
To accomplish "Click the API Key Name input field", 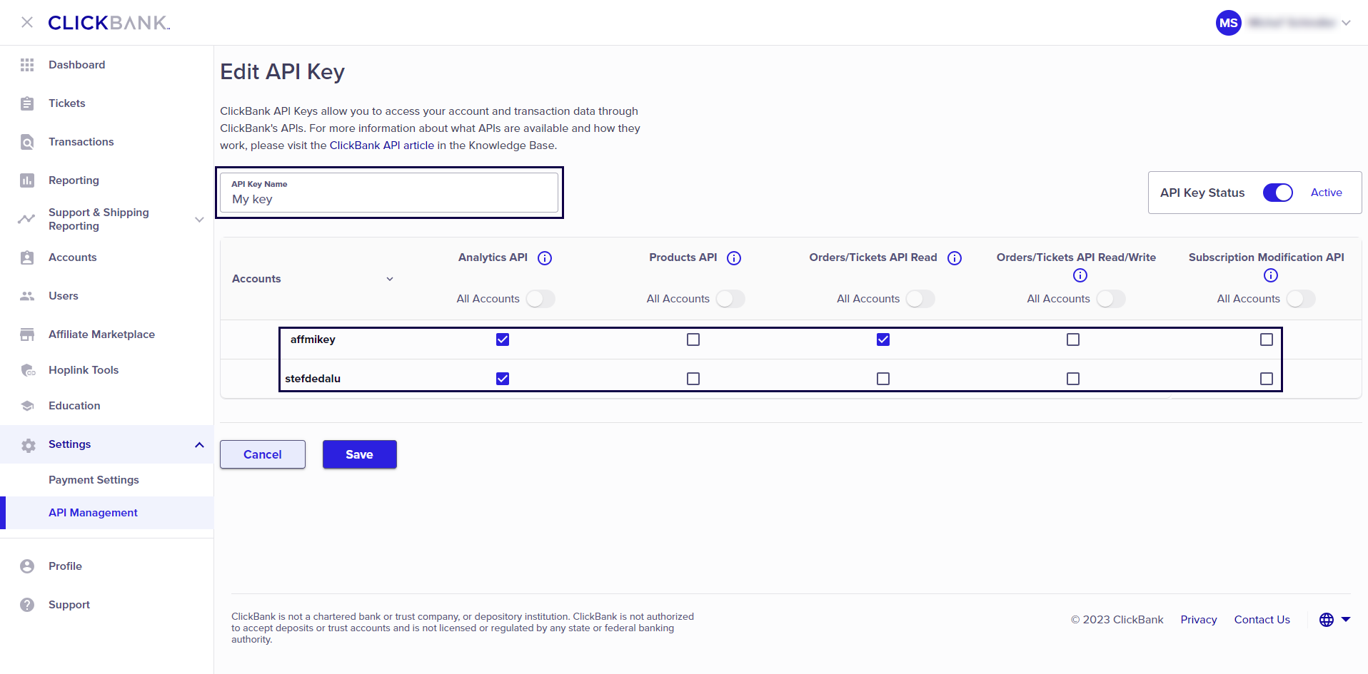I will [389, 198].
